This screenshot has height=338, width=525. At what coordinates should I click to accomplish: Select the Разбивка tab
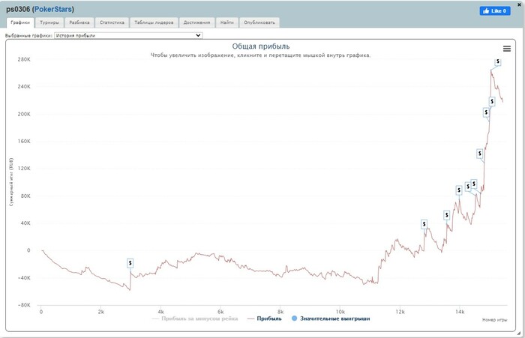pos(79,22)
